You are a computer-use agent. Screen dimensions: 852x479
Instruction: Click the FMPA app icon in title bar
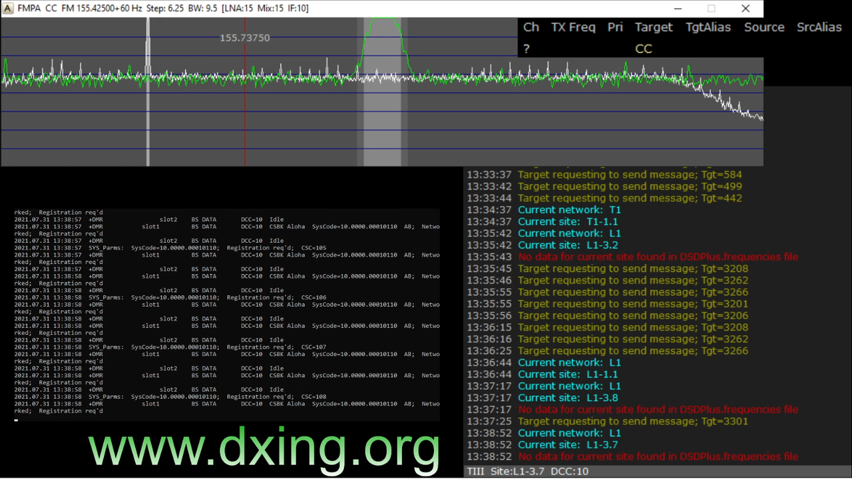pyautogui.click(x=7, y=9)
